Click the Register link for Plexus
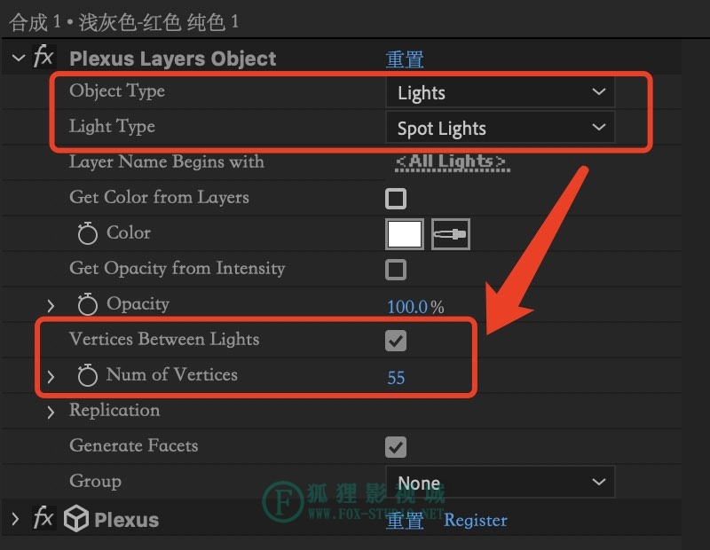 click(476, 521)
